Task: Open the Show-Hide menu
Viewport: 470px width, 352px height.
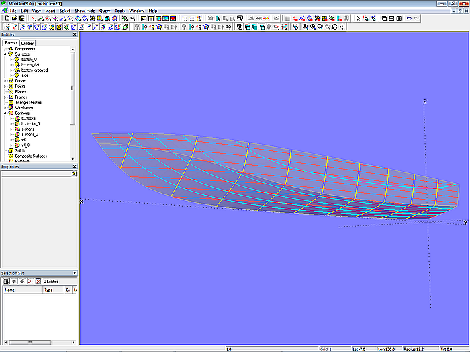Action: click(85, 11)
